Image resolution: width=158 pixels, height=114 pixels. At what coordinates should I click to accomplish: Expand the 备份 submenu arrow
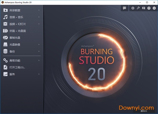point(39,51)
